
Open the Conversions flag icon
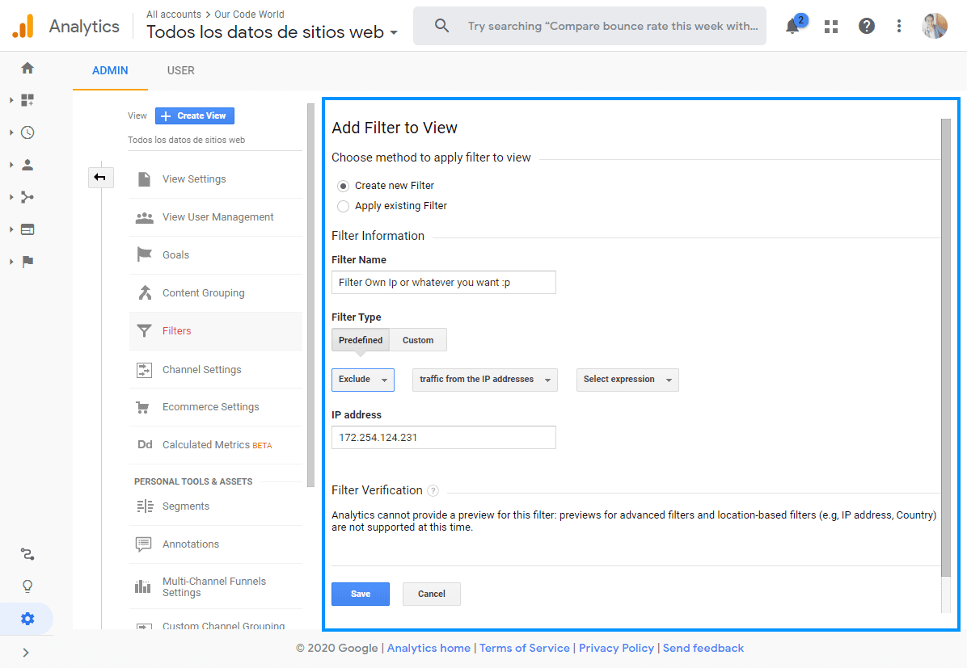[x=27, y=262]
